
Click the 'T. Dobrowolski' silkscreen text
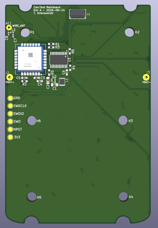[x=43, y=13]
